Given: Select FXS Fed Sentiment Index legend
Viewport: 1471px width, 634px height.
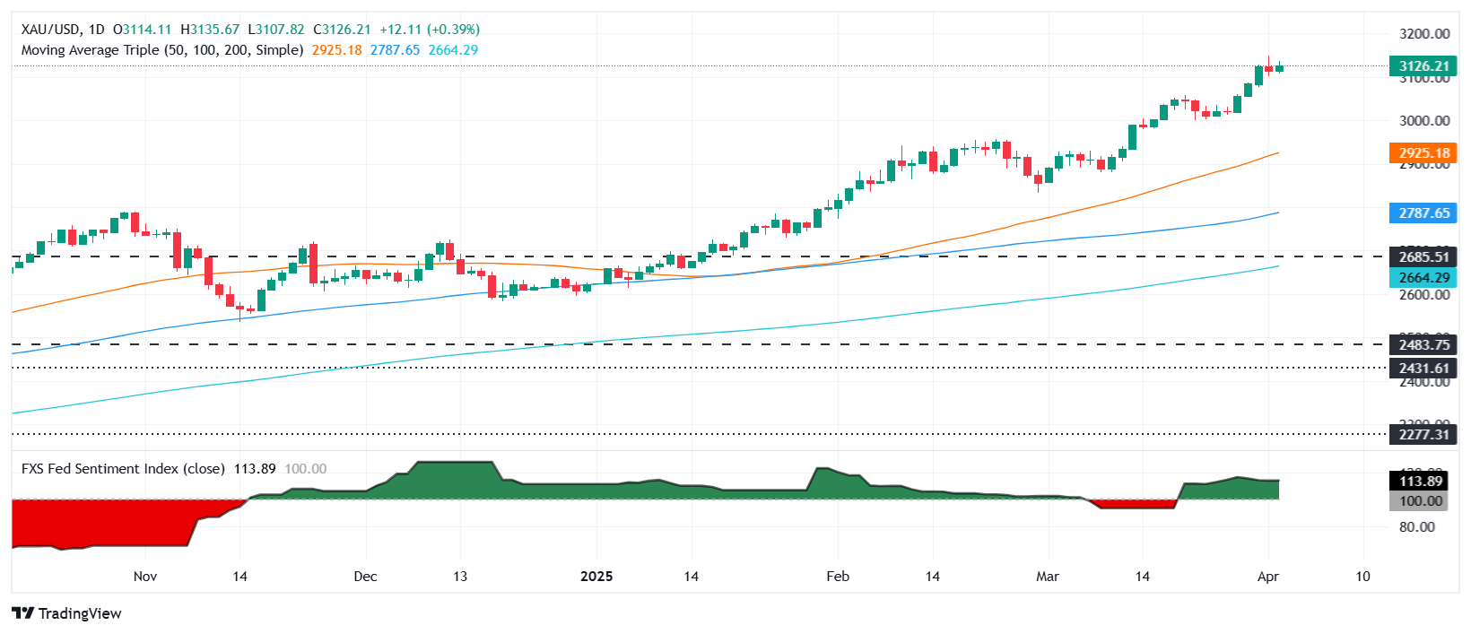Looking at the screenshot, I should point(123,469).
